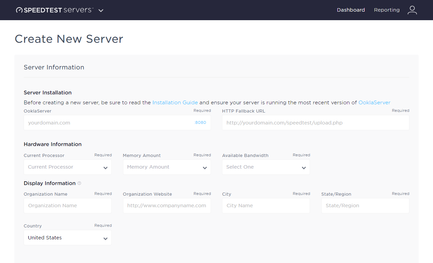
Task: Focus the Organization Website input field
Action: 167,206
